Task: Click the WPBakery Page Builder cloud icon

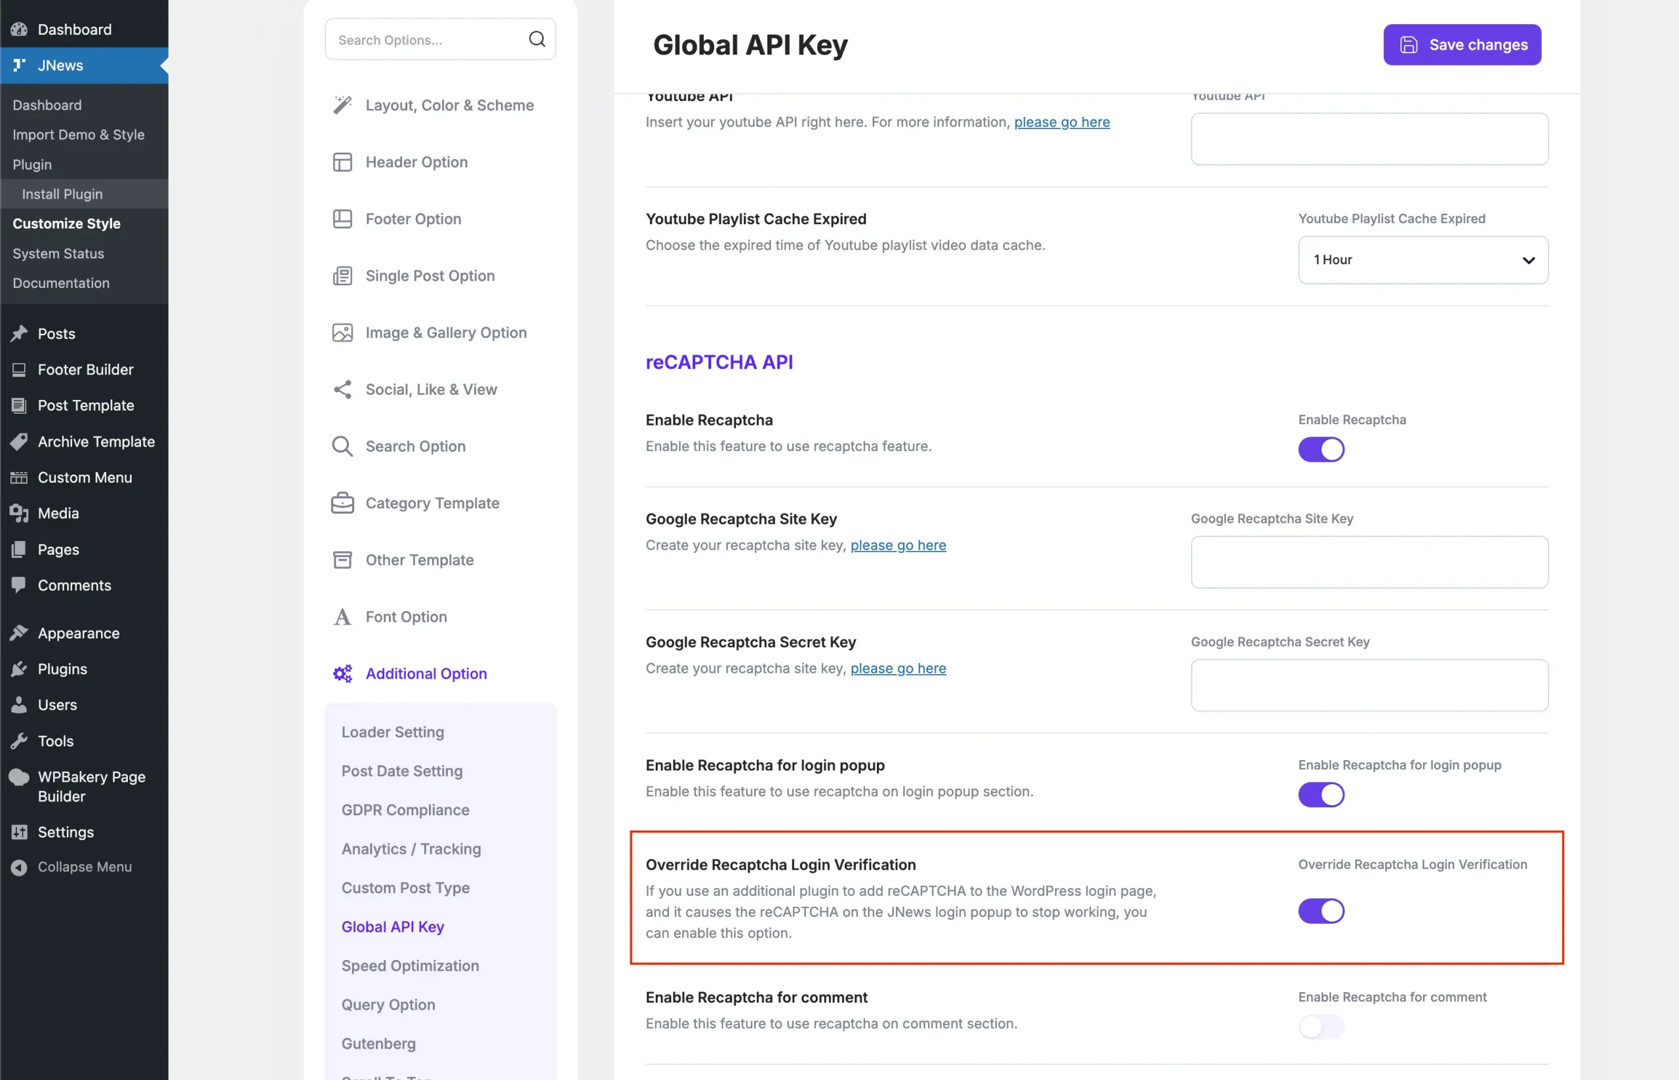Action: [x=19, y=777]
